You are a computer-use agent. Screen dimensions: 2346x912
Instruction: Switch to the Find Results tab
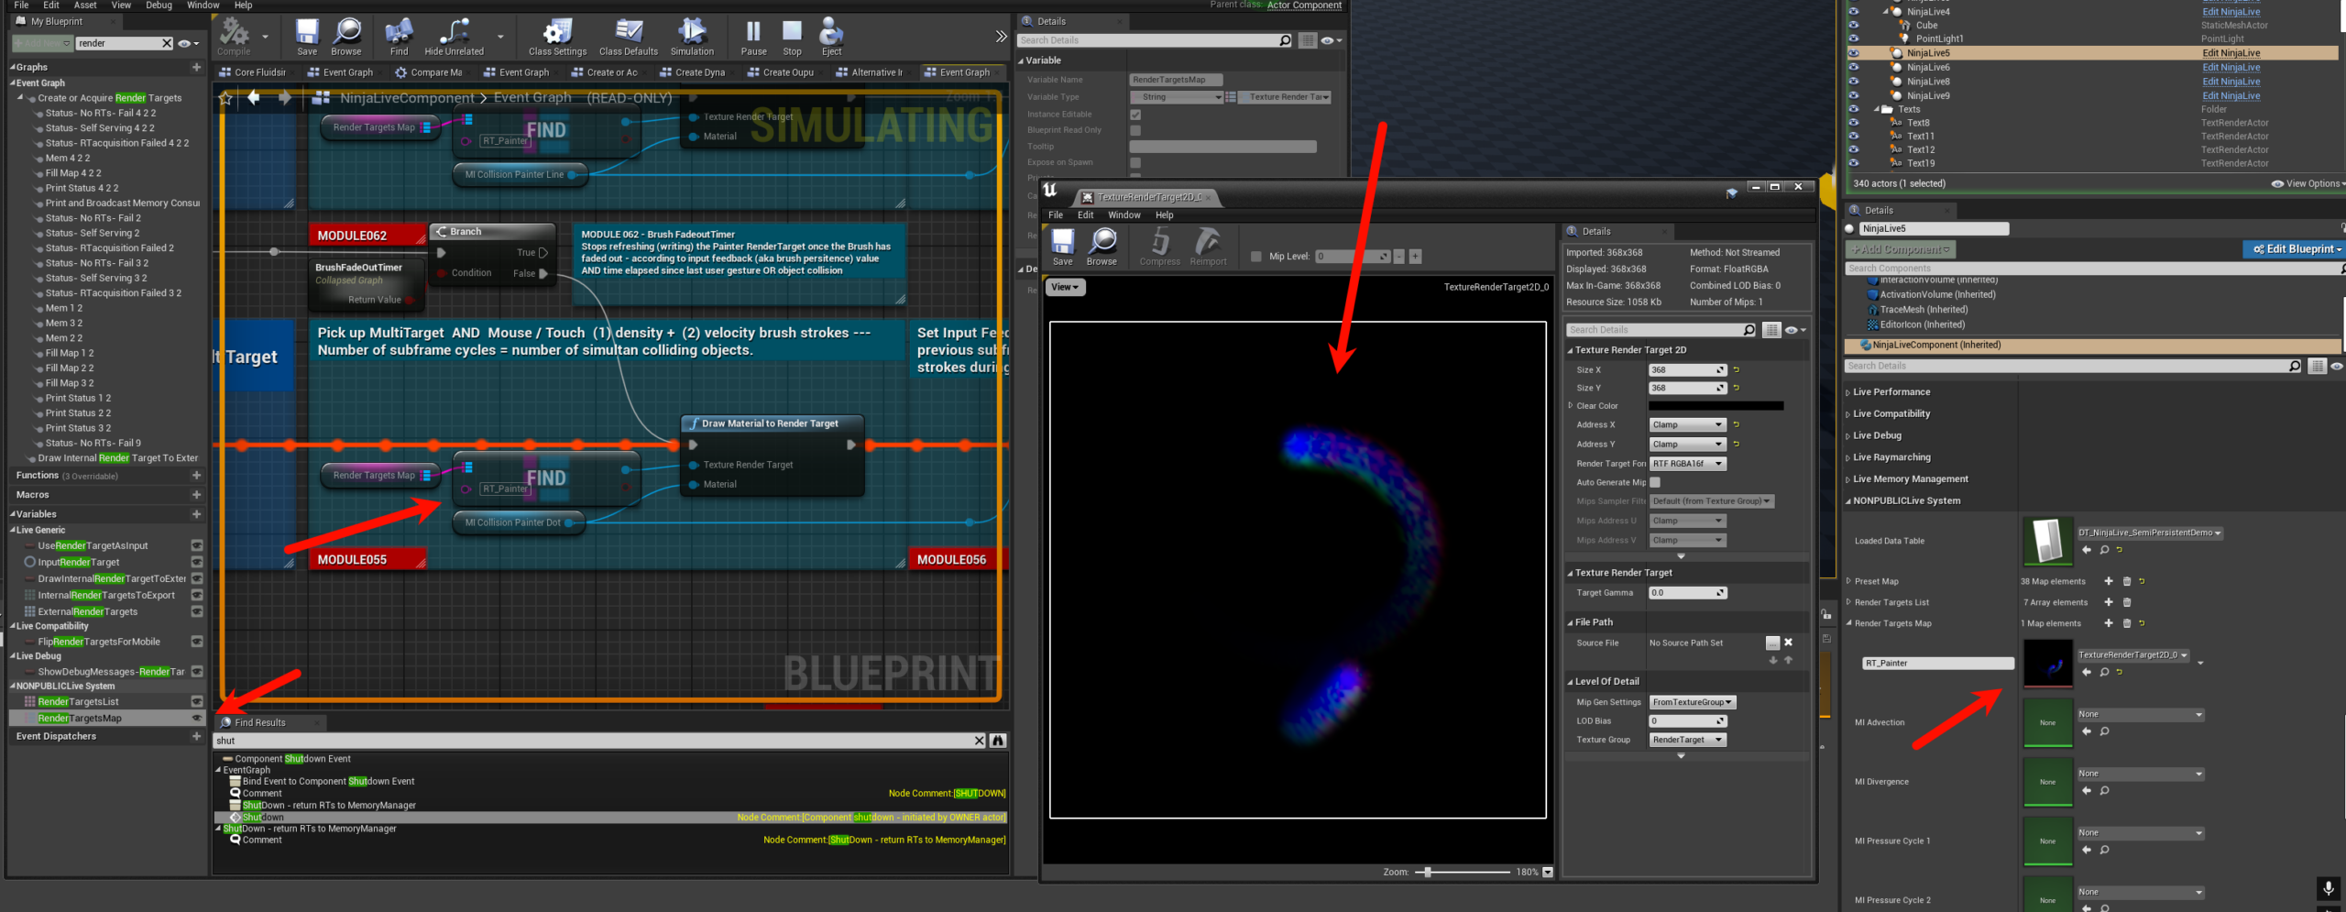[x=260, y=722]
